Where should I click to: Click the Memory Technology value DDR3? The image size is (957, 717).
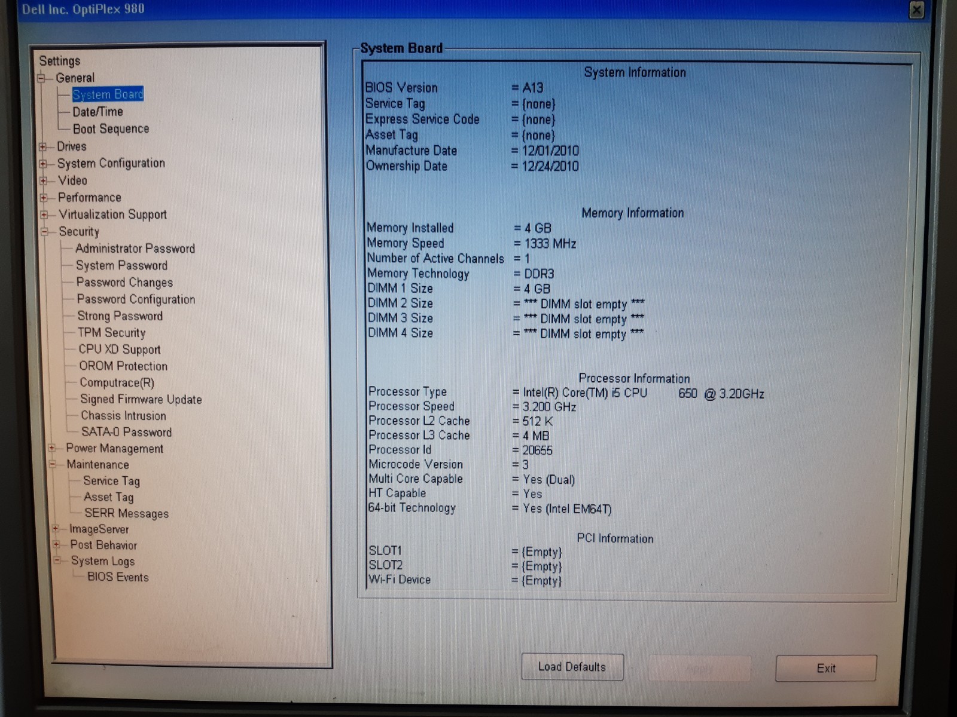coord(540,274)
